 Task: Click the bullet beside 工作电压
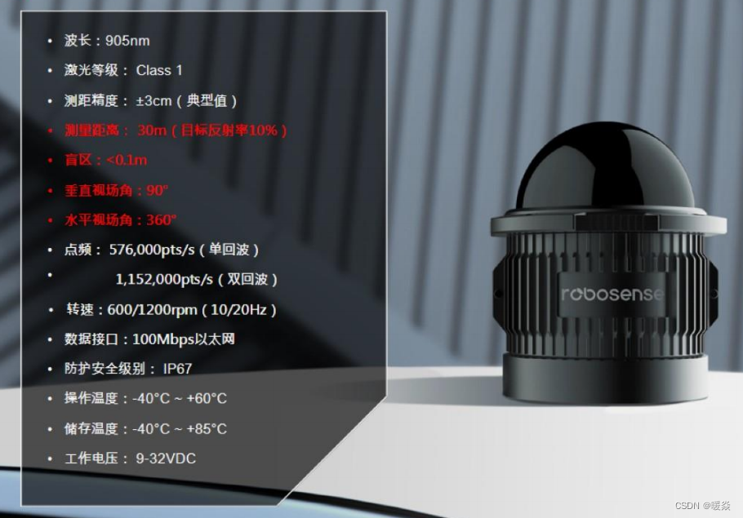click(49, 458)
